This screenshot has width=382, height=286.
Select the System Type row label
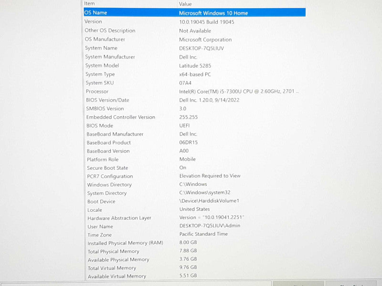tap(100, 74)
